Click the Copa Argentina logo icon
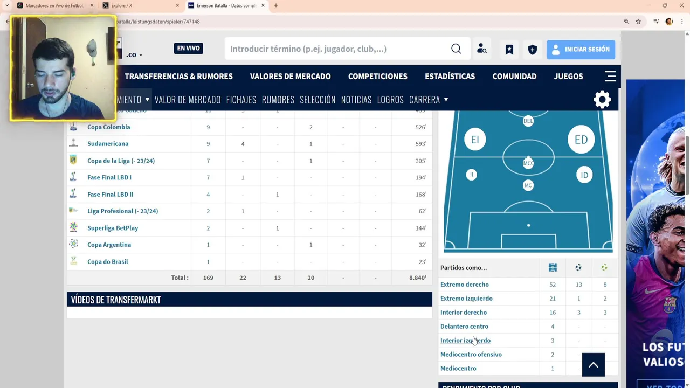 point(73,244)
